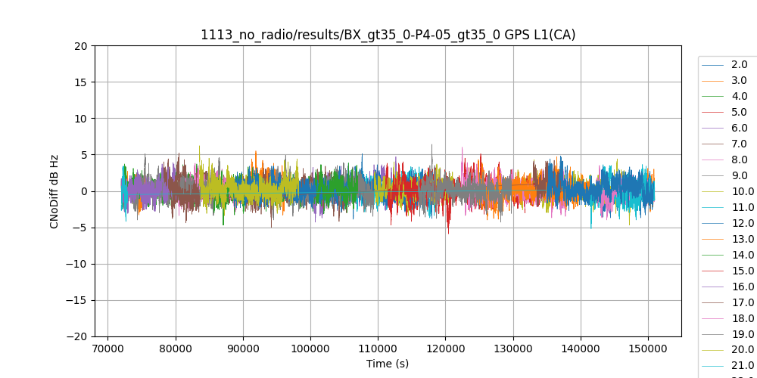The image size is (757, 378).
Task: Click the 'Time (s)' x-axis label
Action: [388, 364]
